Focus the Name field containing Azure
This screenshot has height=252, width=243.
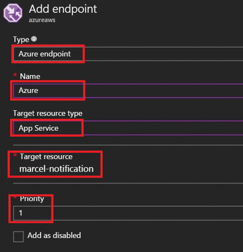[128, 91]
